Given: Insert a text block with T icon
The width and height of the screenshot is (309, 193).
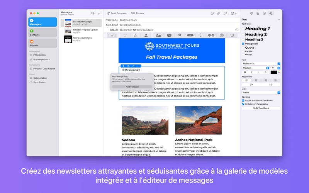Looking at the screenshot, I should pos(125,35).
